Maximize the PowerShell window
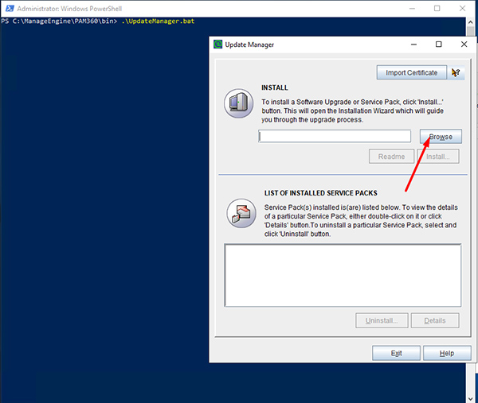The image size is (478, 403). [437, 9]
